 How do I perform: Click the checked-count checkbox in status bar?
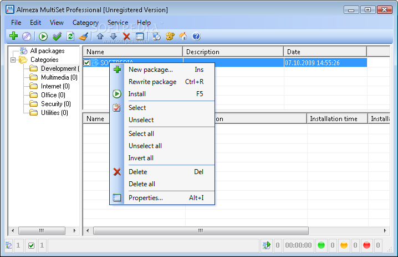click(31, 245)
